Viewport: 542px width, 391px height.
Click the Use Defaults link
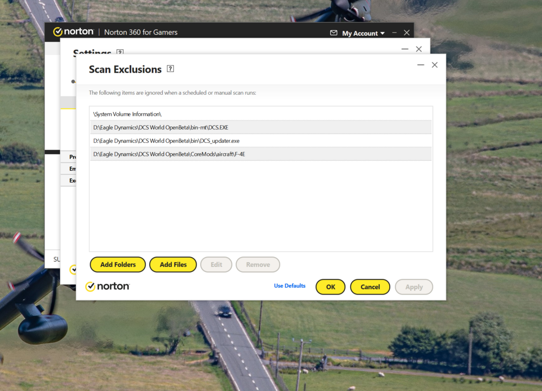(x=289, y=285)
